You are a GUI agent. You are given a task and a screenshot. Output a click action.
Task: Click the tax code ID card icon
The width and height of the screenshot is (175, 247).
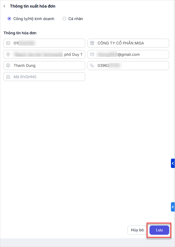[x=8, y=43]
